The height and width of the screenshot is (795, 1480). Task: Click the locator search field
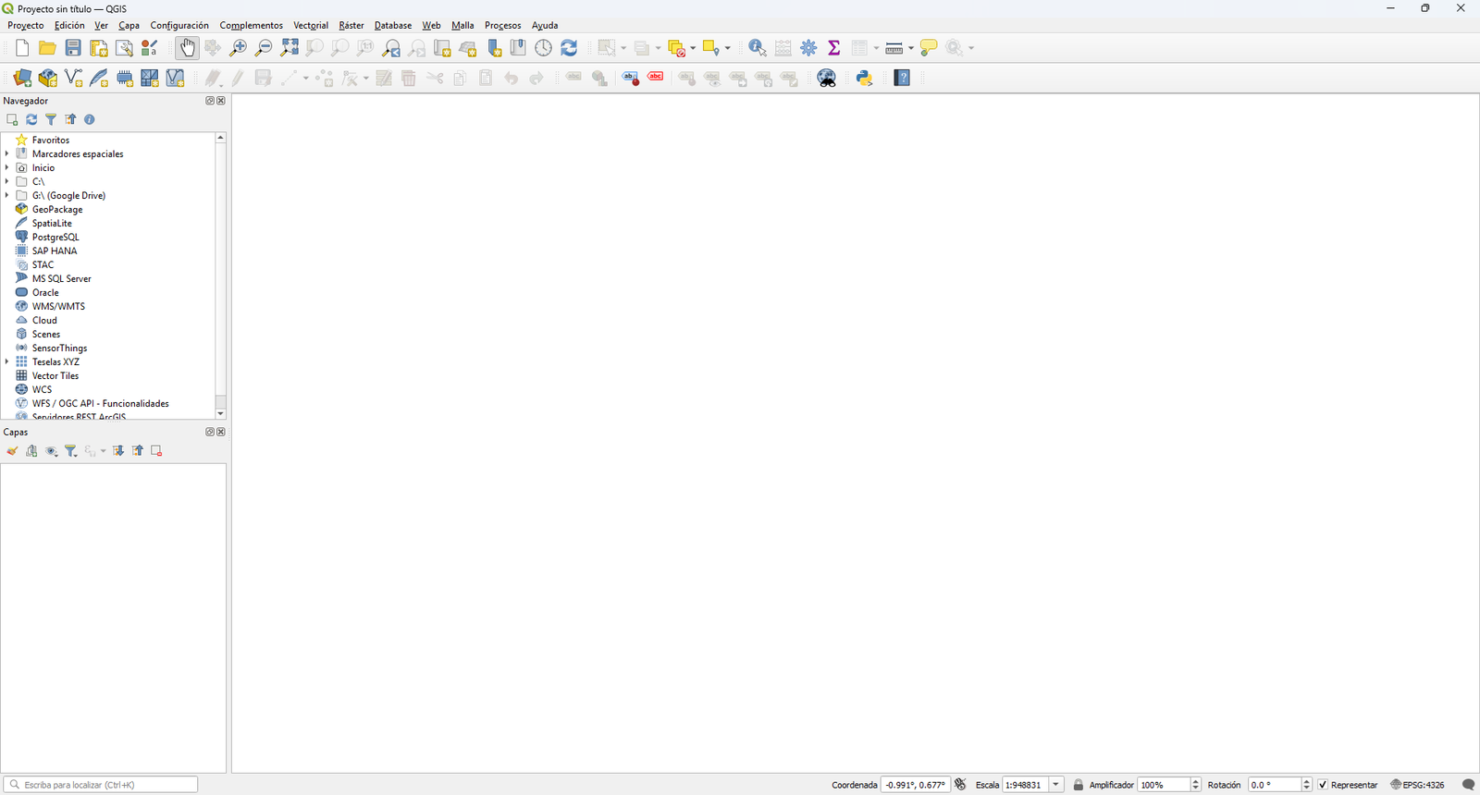pyautogui.click(x=101, y=785)
